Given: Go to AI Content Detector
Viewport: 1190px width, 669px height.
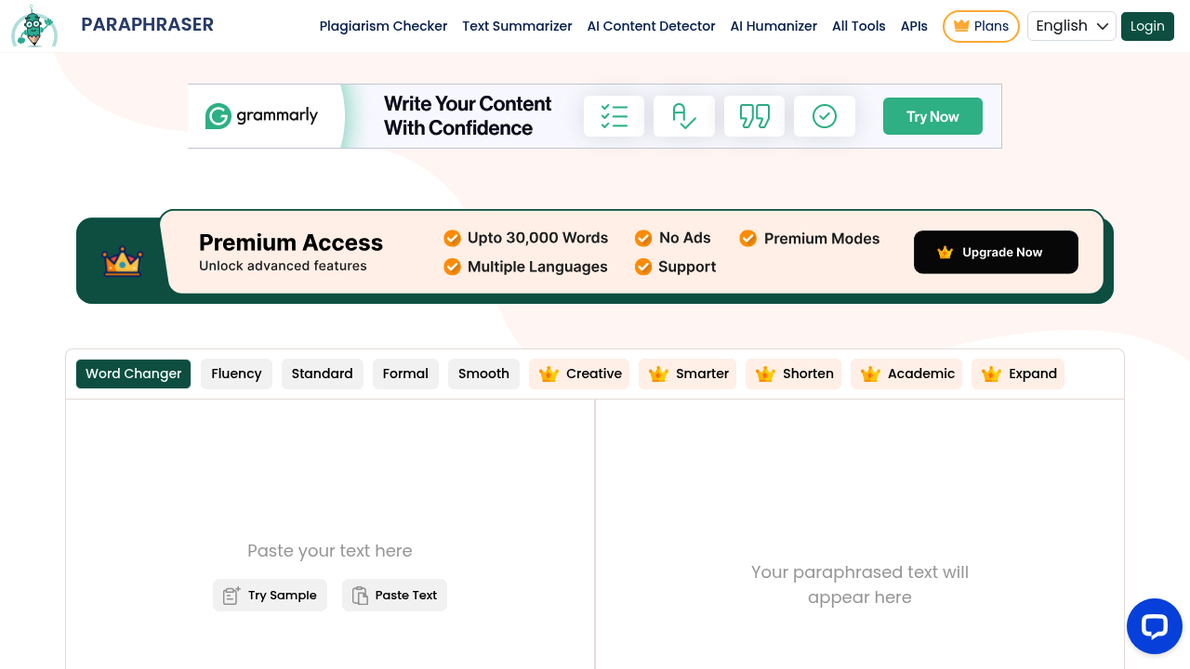Looking at the screenshot, I should pos(651,26).
